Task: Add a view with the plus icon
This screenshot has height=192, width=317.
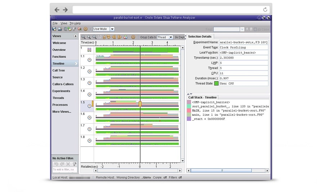Action: tap(76, 36)
